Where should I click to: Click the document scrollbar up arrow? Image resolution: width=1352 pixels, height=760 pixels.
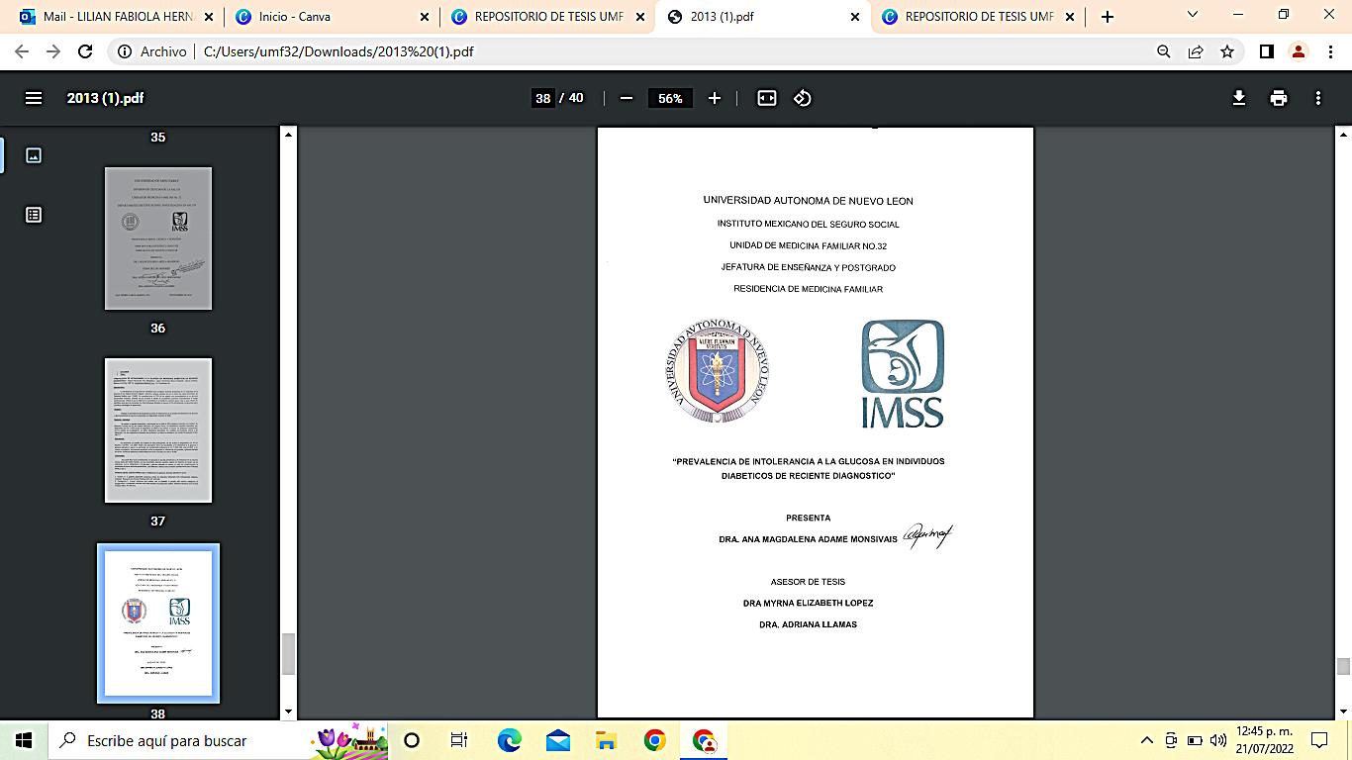pos(1343,134)
